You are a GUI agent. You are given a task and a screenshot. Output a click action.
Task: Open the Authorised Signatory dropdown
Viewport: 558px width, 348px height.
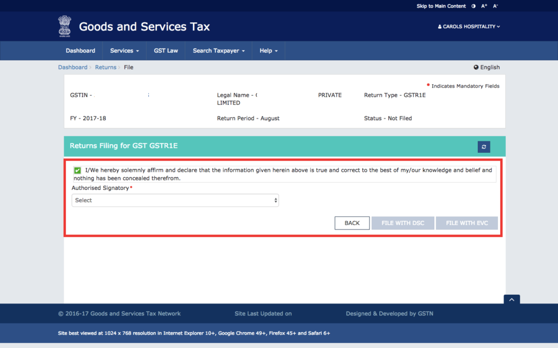(175, 200)
